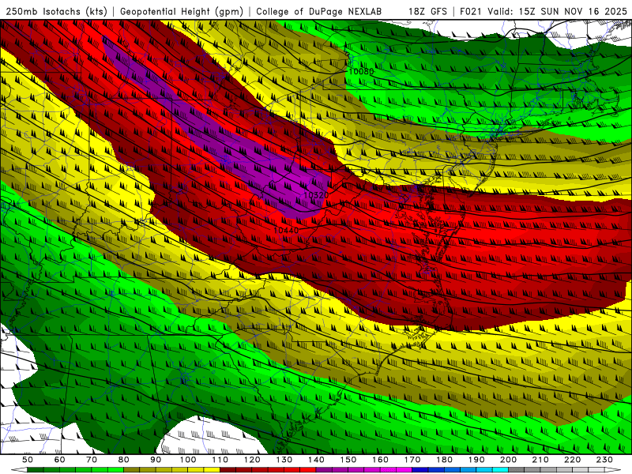The image size is (632, 474).
Task: Click the 210 value on the color scale
Action: tap(540, 460)
